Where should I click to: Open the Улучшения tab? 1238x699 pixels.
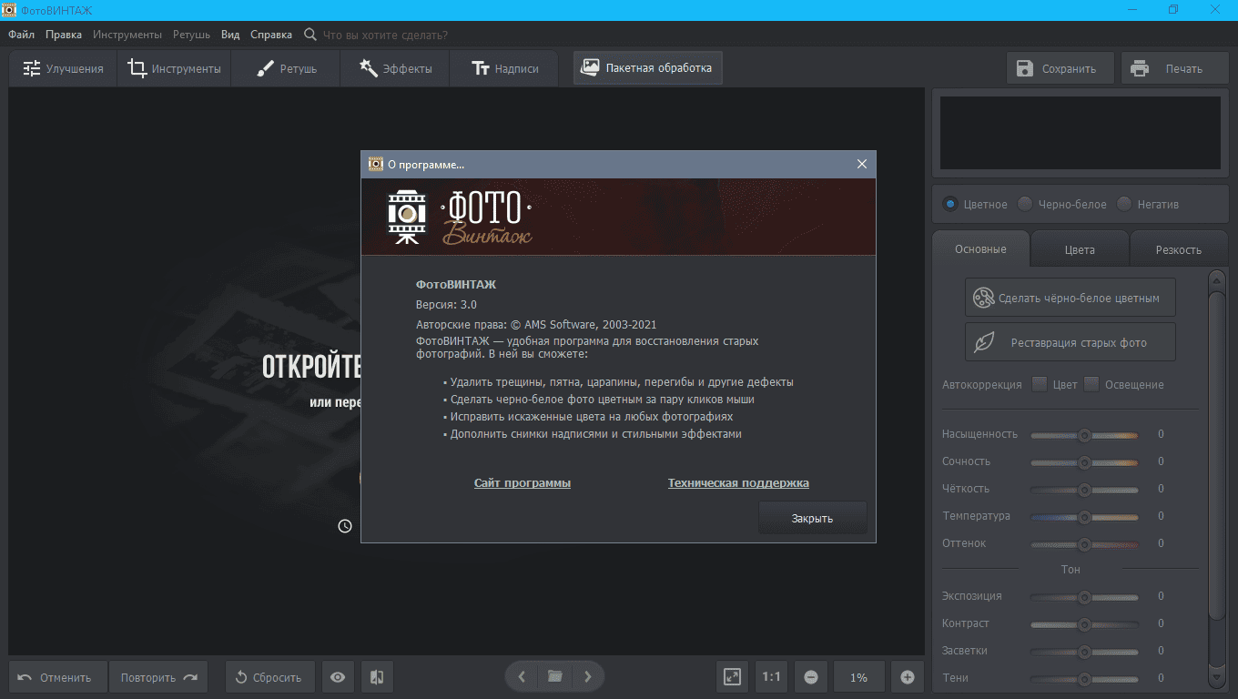coord(63,68)
